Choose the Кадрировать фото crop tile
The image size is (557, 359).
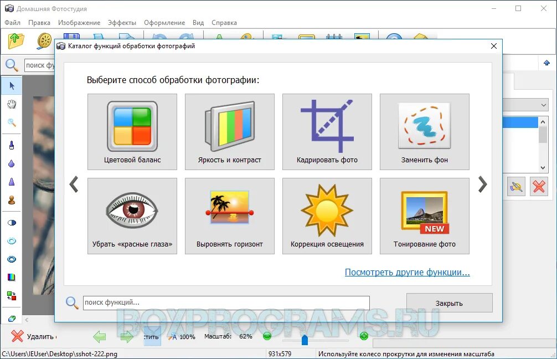coord(327,132)
